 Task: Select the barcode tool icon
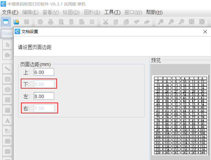click(7, 141)
